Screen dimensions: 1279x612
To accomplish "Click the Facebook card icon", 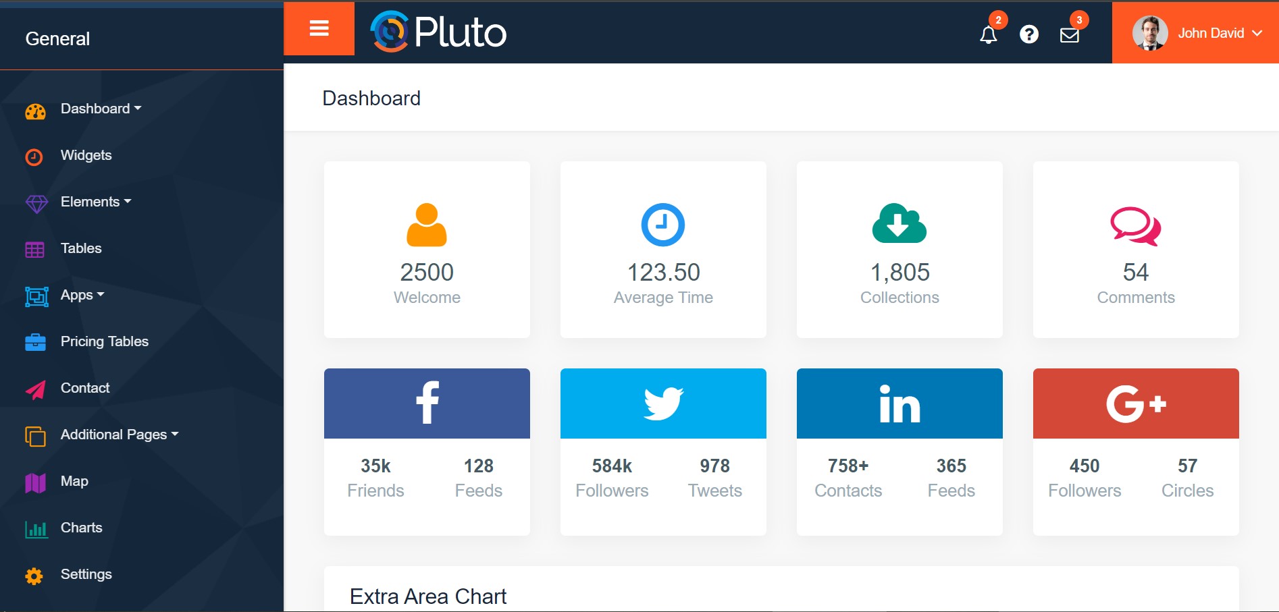I will point(427,403).
